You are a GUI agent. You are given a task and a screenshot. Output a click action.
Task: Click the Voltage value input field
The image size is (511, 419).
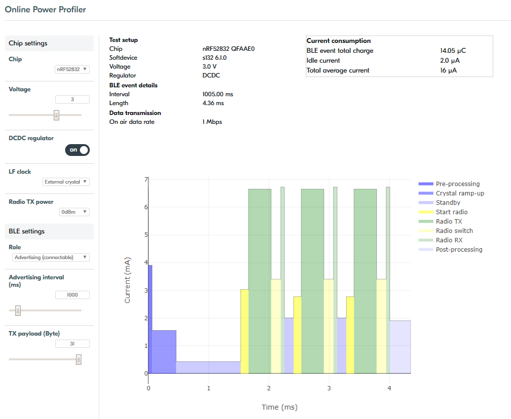coord(72,100)
